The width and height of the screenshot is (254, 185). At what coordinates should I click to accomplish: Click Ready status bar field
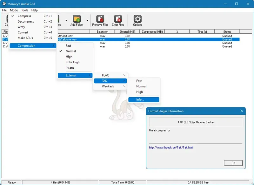(12, 182)
